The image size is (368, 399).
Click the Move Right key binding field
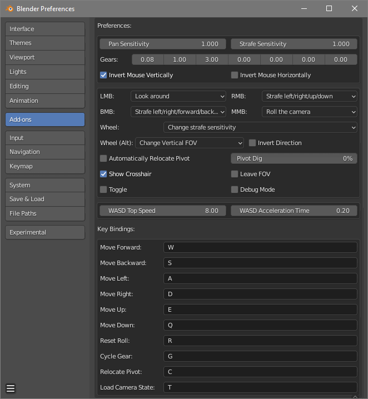tap(260, 294)
